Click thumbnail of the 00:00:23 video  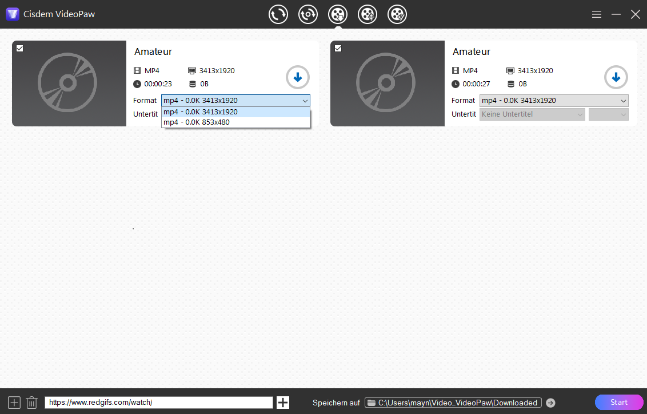point(69,83)
